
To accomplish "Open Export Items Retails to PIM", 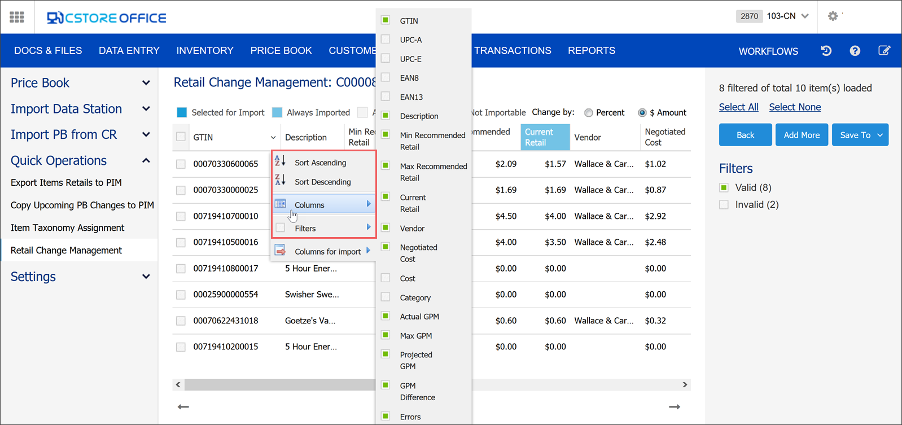I will (x=66, y=182).
